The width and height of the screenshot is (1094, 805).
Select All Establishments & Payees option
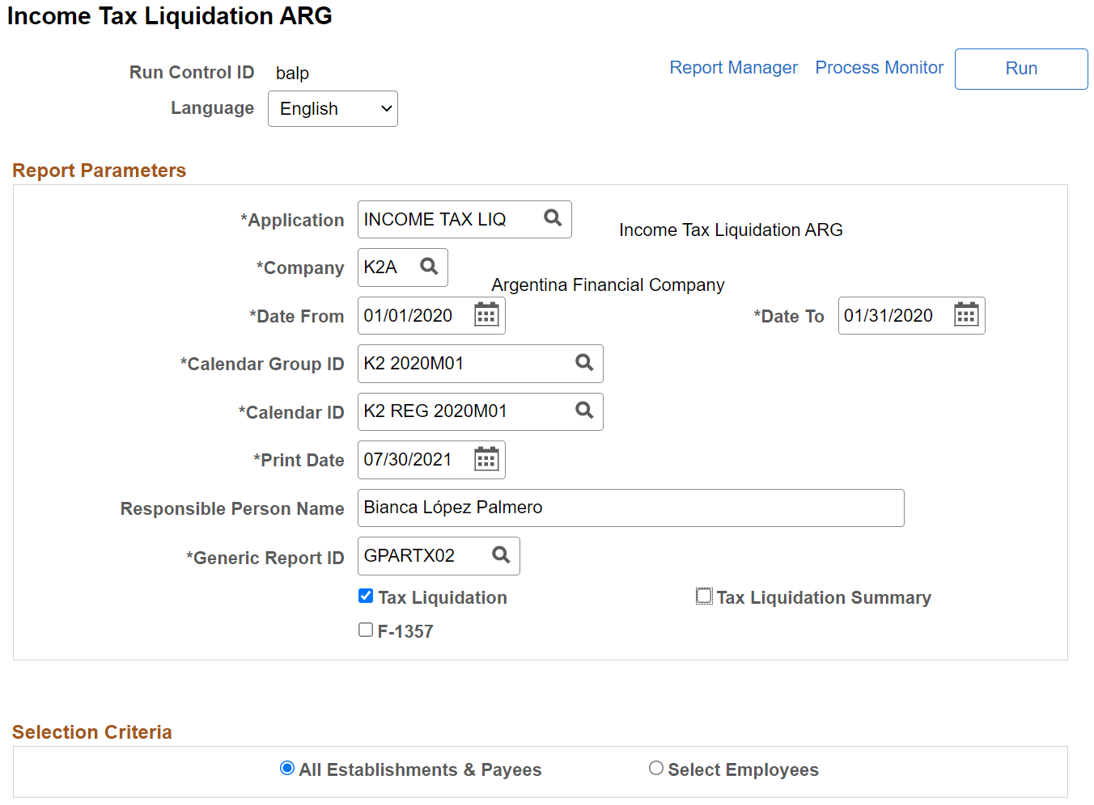[x=286, y=768]
